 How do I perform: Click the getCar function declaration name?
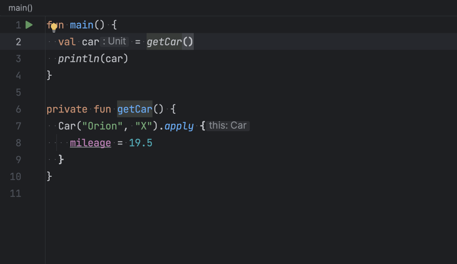(x=134, y=109)
